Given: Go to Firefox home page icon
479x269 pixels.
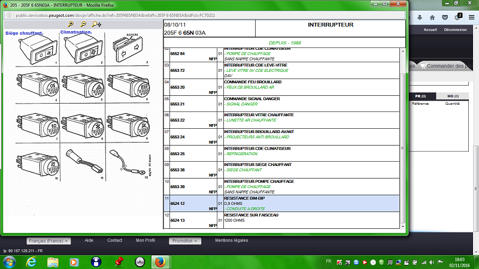Looking at the screenshot, I should [x=432, y=17].
